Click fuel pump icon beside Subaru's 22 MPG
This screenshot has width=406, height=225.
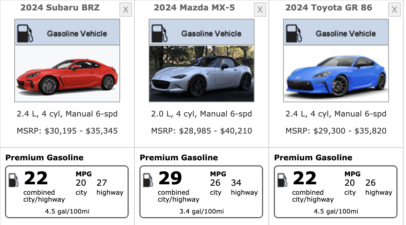pos(14,180)
